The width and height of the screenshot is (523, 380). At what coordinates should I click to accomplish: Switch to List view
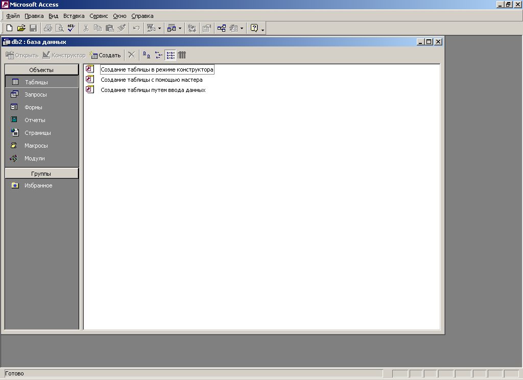coord(171,55)
